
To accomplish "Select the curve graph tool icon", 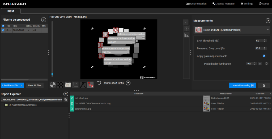I will (83, 85).
